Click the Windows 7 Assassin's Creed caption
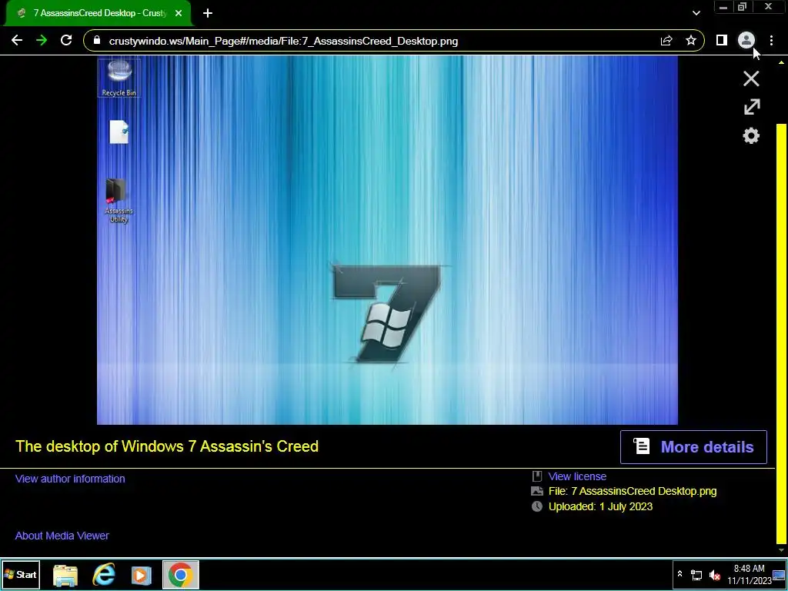 (x=167, y=446)
